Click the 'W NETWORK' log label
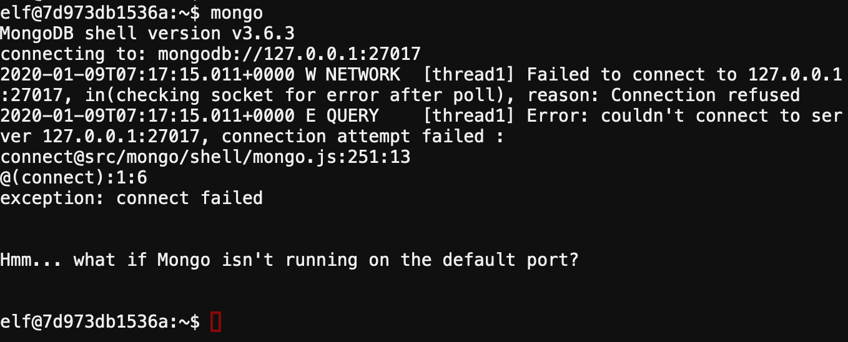 pyautogui.click(x=353, y=74)
